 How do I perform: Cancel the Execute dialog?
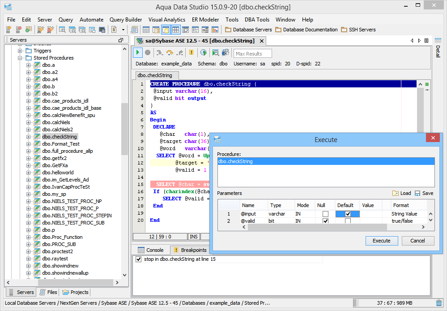417,241
